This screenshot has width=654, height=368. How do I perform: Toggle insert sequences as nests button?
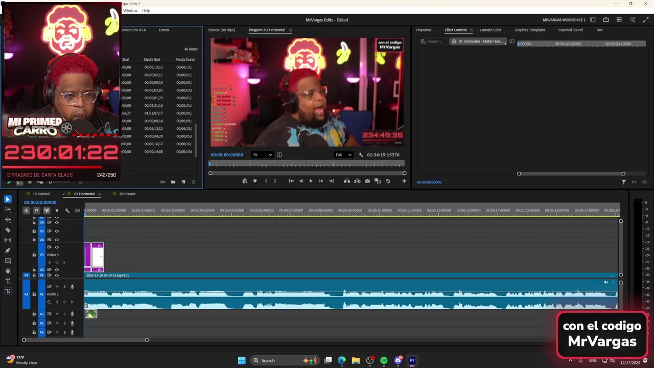[26, 211]
